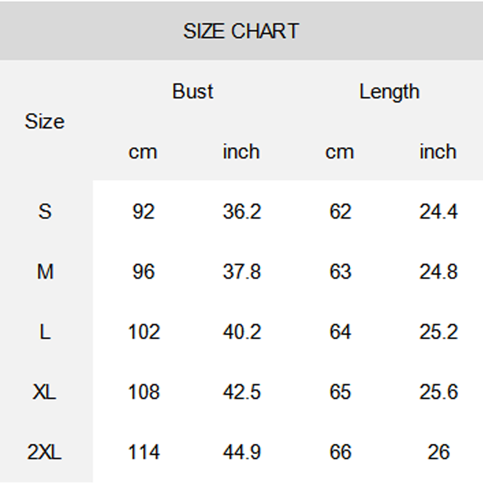483x483 pixels.
Task: Click the 24.4 length inch value
Action: [x=438, y=212]
